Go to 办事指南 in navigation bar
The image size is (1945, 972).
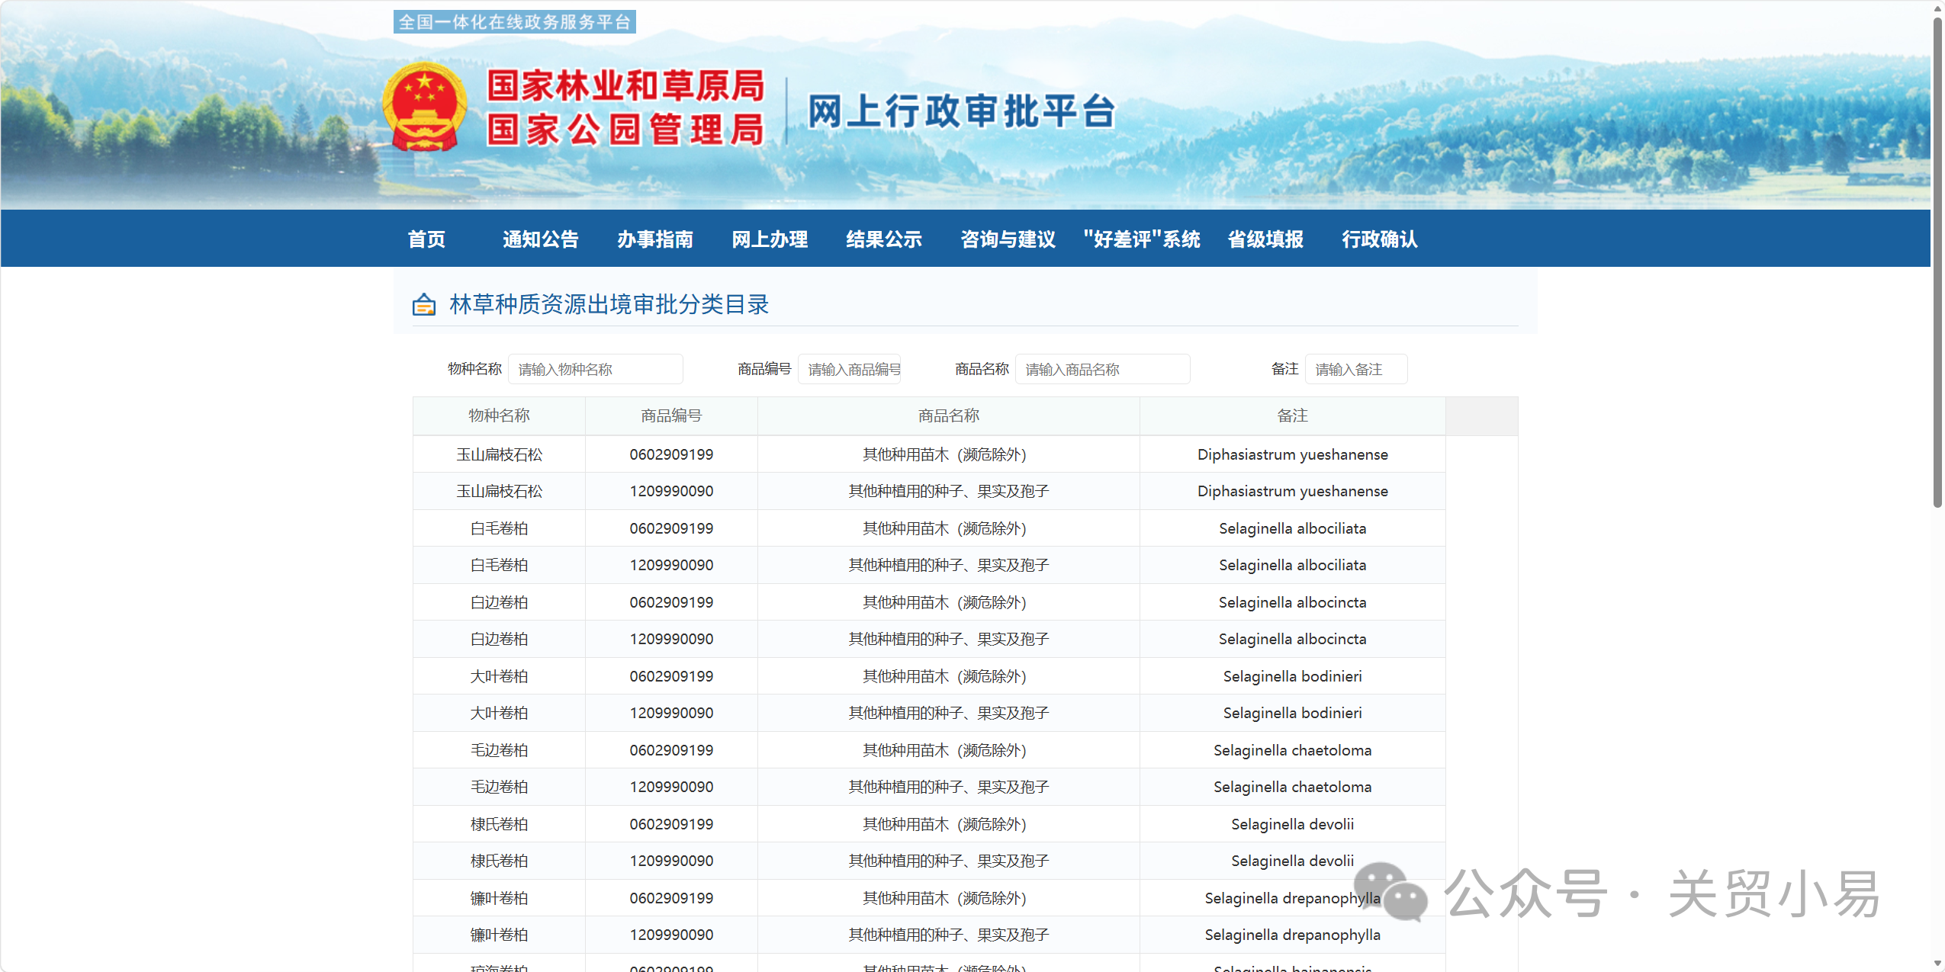click(655, 239)
